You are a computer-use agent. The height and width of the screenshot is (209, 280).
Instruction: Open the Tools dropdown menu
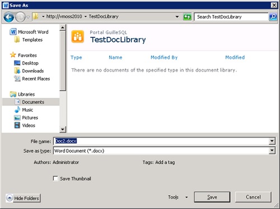pyautogui.click(x=178, y=197)
